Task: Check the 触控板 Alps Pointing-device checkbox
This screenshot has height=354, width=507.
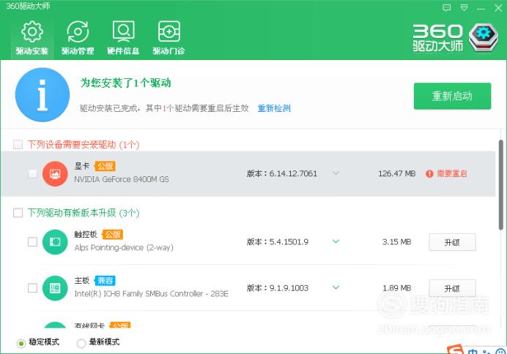Action: pyautogui.click(x=33, y=241)
